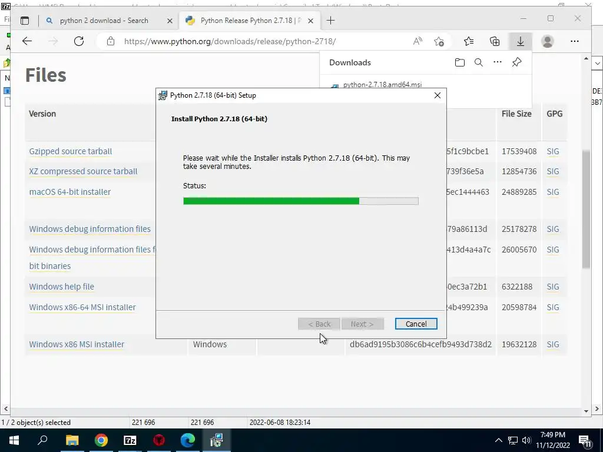Open volume control in system tray
603x452 pixels.
click(526, 440)
